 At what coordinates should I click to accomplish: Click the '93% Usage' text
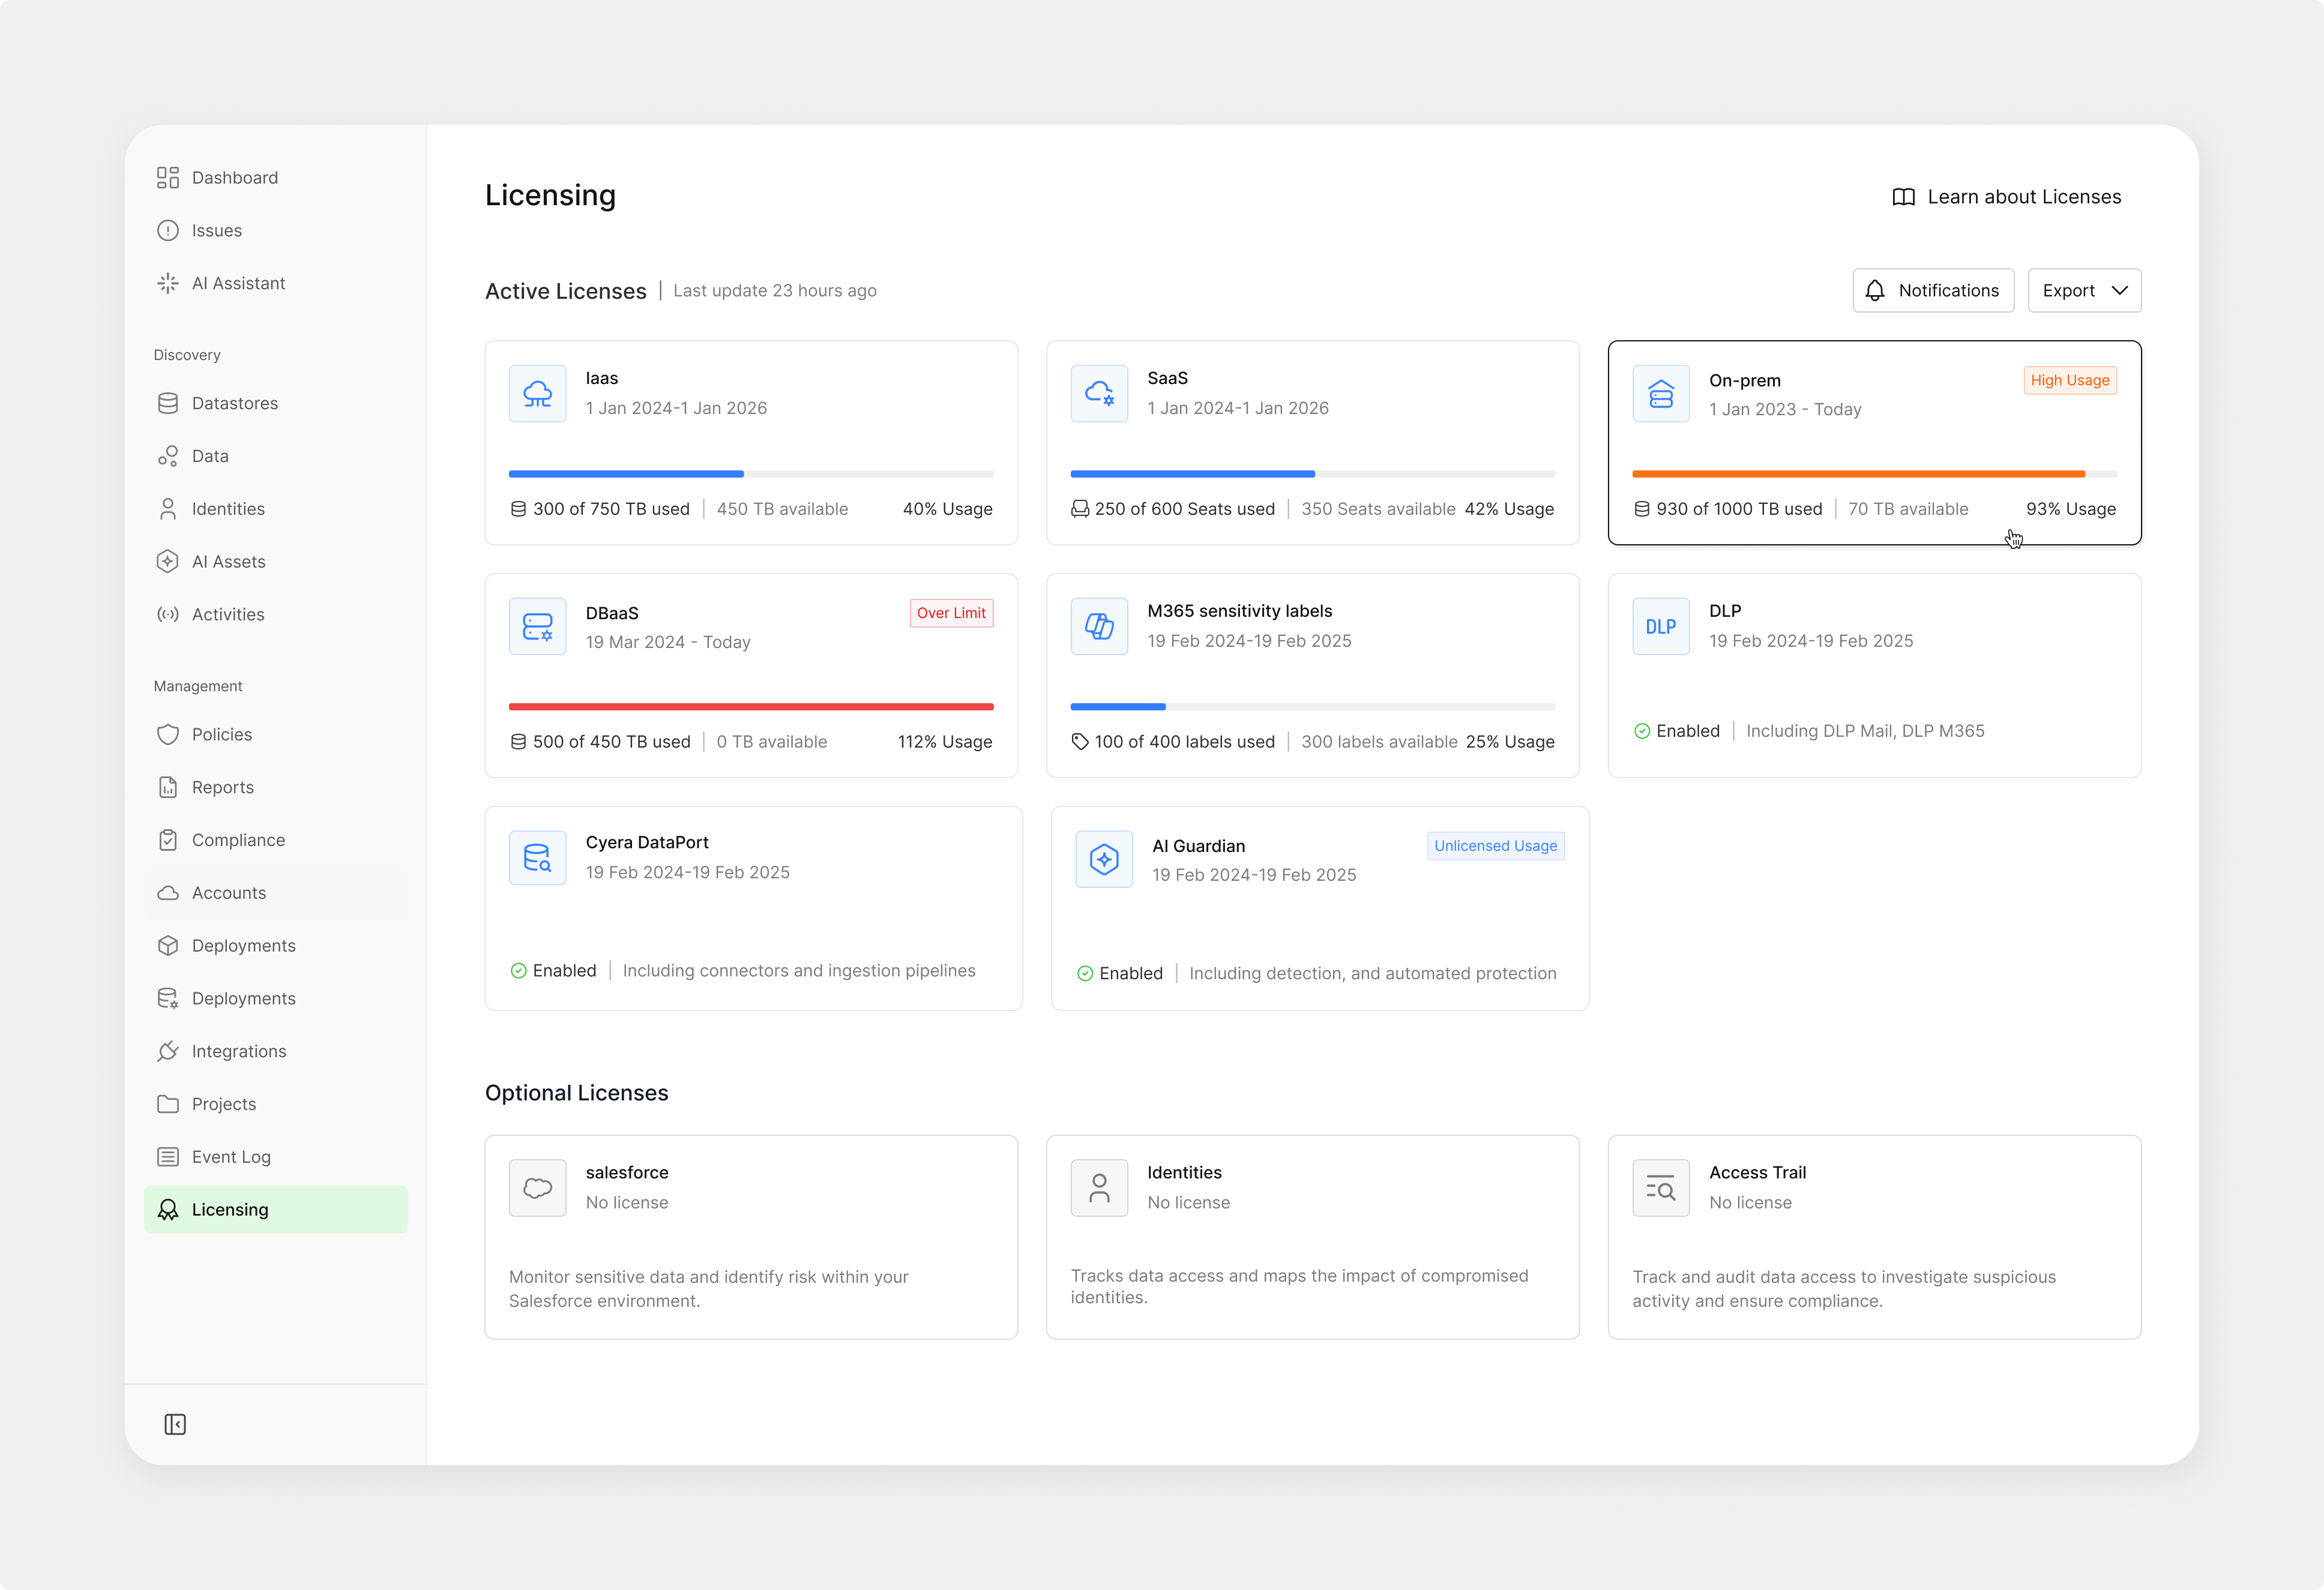[x=2070, y=509]
